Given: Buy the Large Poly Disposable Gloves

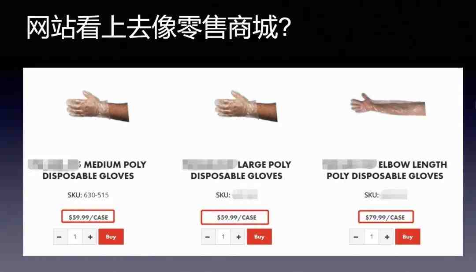Looking at the screenshot, I should (259, 236).
